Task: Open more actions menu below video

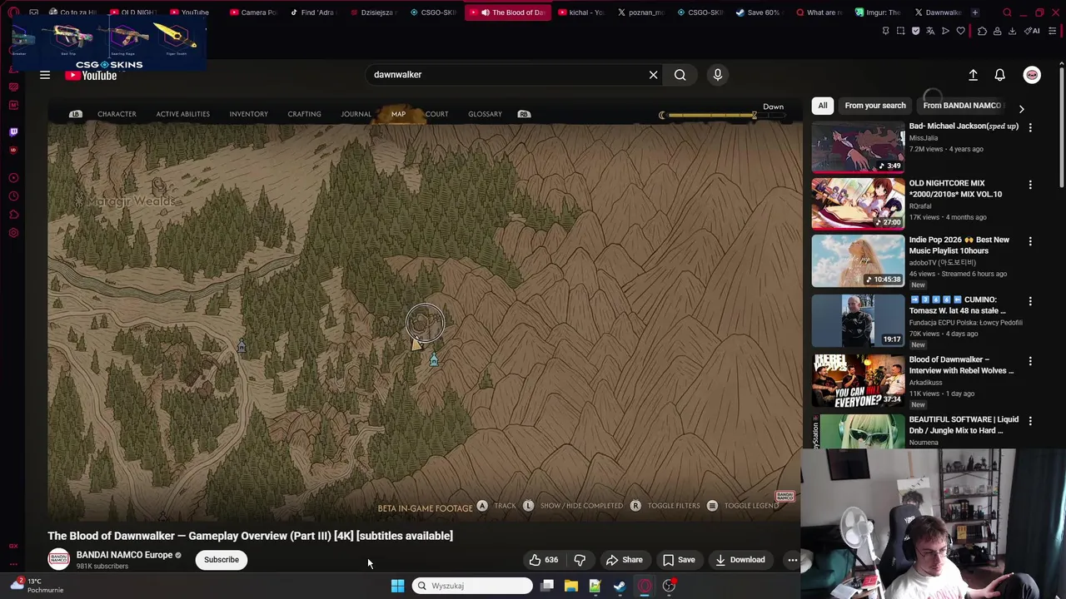Action: 793,560
